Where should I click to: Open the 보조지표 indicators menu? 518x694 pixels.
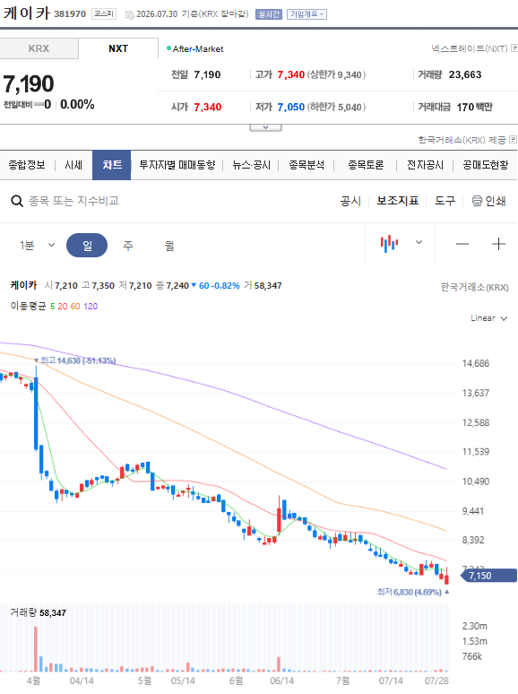[x=397, y=201]
